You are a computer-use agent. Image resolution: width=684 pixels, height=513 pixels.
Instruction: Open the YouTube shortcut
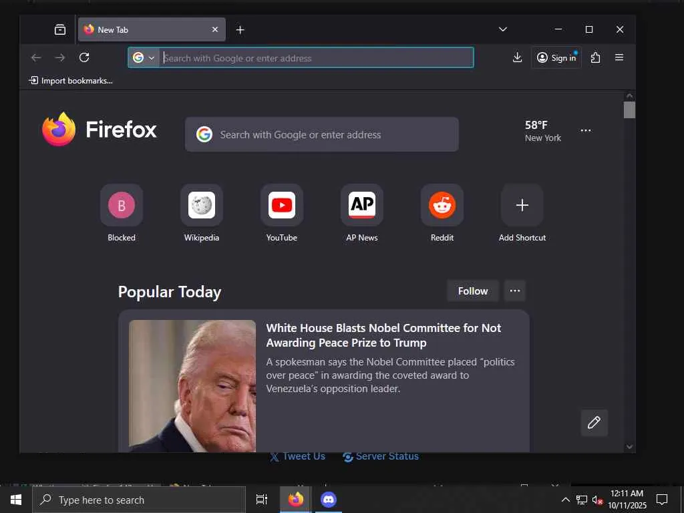click(282, 213)
